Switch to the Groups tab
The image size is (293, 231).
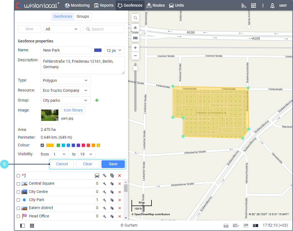click(x=83, y=17)
